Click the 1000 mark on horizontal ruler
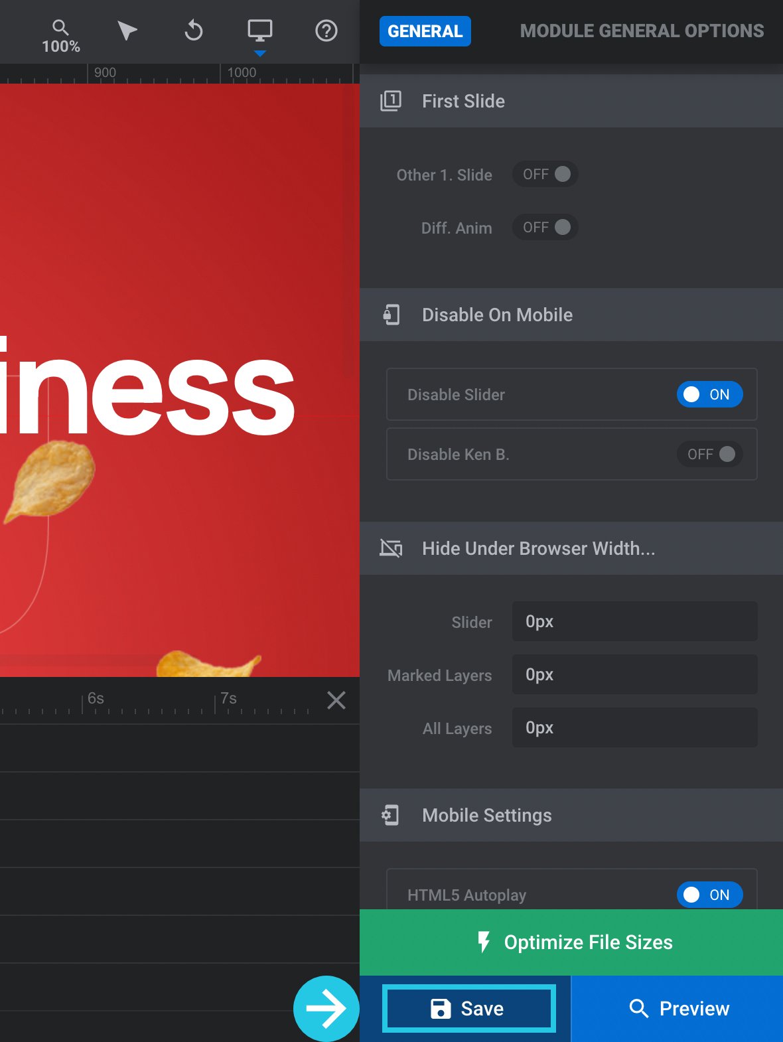The width and height of the screenshot is (783, 1042). click(242, 72)
